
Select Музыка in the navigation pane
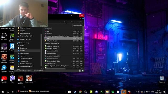click(x=22, y=56)
